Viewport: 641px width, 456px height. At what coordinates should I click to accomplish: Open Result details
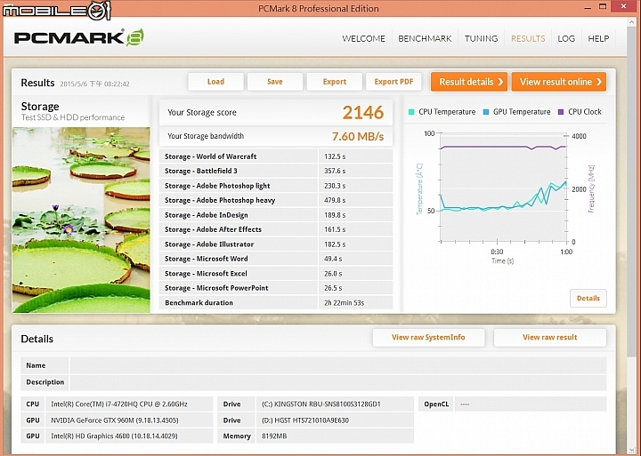(469, 82)
